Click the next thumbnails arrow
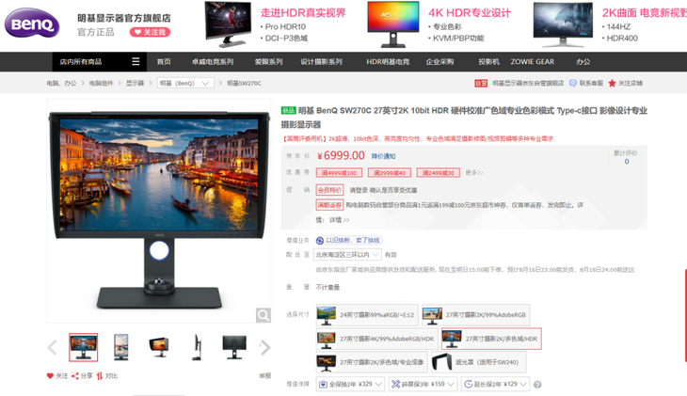Viewport: 687px width, 396px height. coord(265,347)
